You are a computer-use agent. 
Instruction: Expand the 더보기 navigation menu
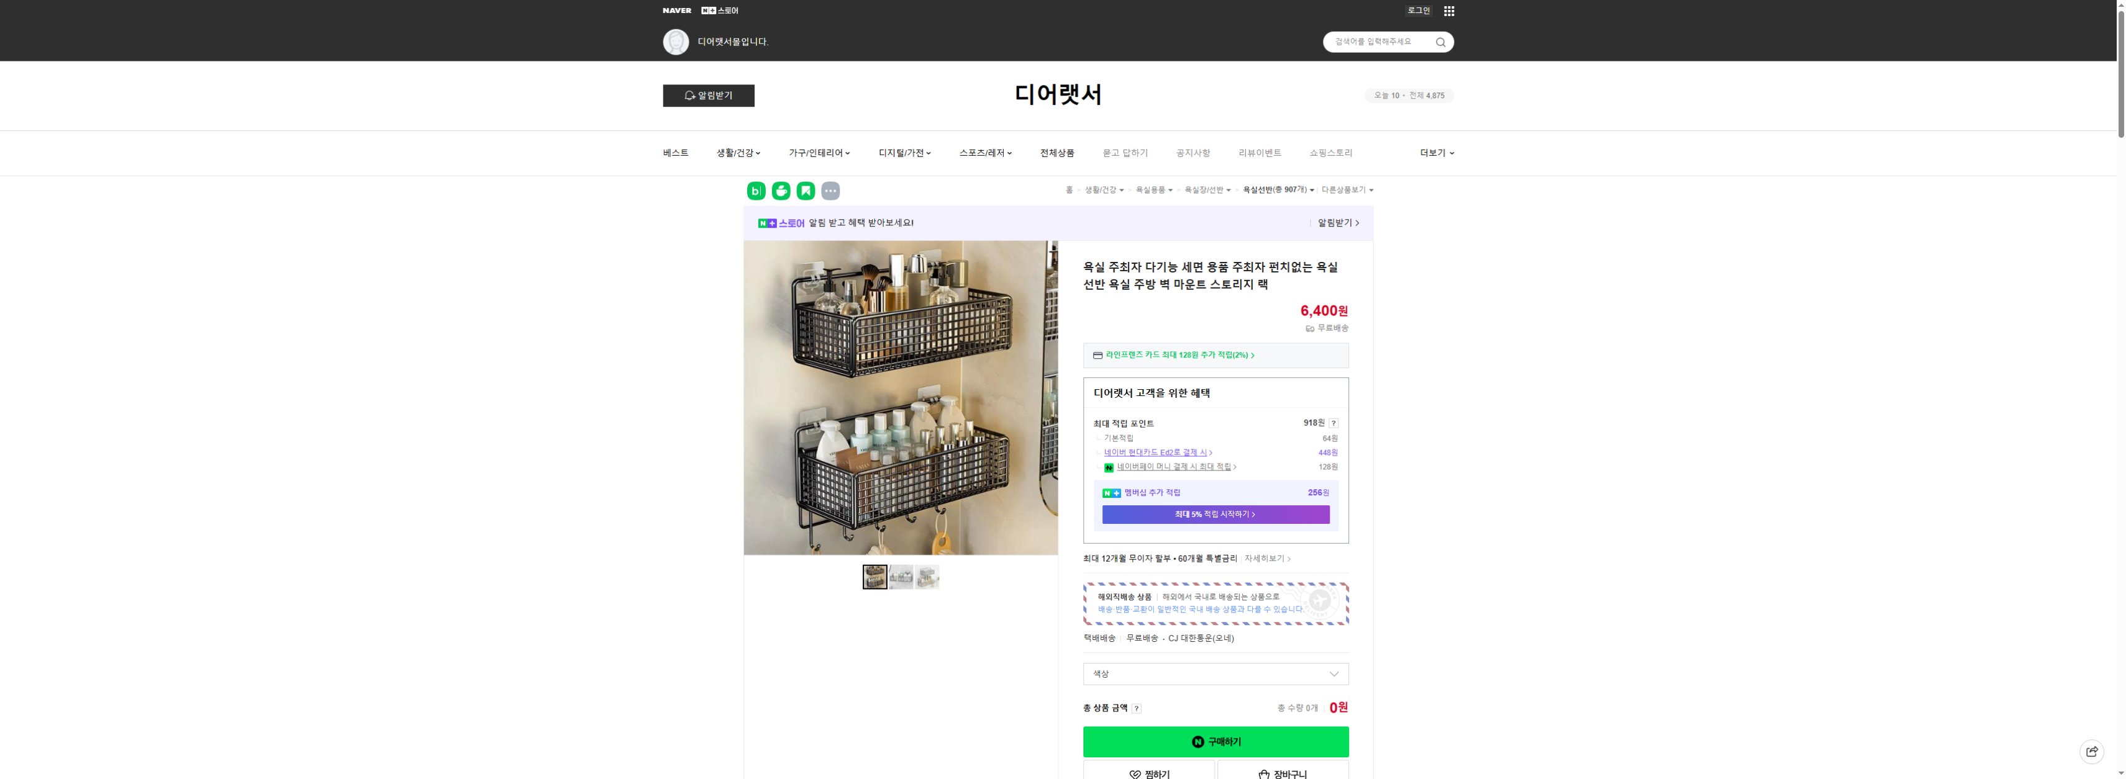(1436, 153)
